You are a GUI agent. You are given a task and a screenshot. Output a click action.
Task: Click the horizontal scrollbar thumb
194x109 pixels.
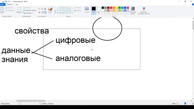click(31, 101)
